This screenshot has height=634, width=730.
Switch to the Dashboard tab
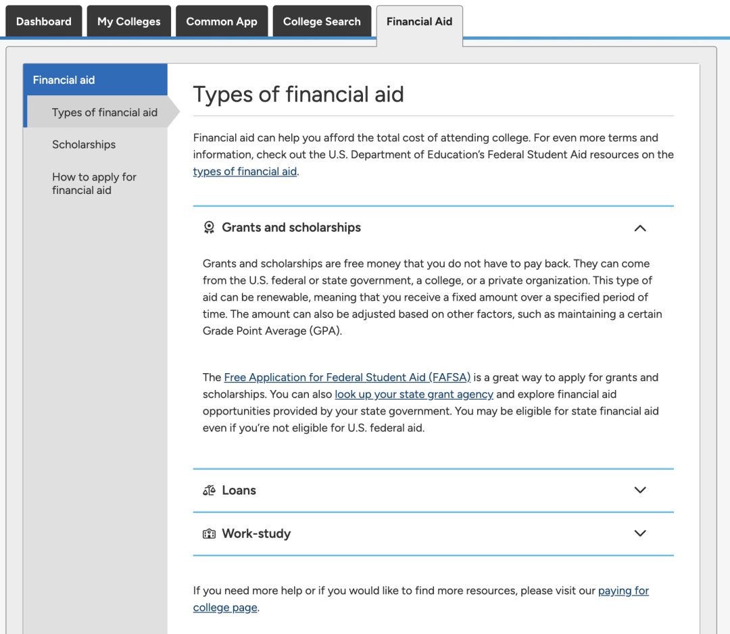[x=44, y=22]
